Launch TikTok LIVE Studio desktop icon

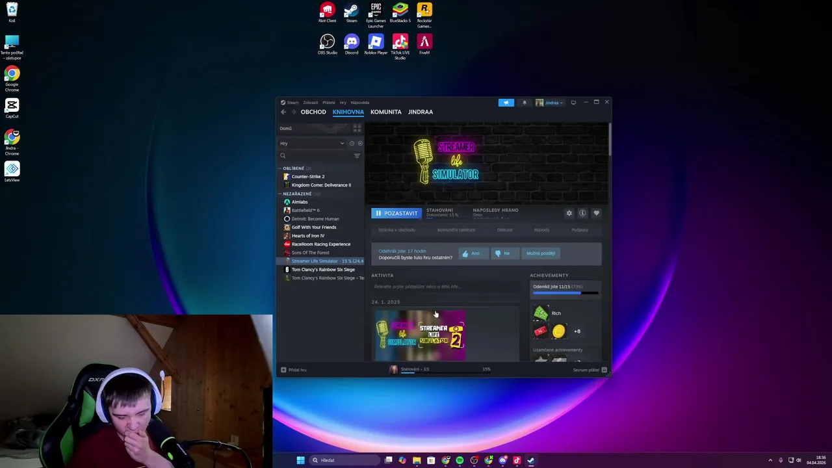(x=400, y=47)
